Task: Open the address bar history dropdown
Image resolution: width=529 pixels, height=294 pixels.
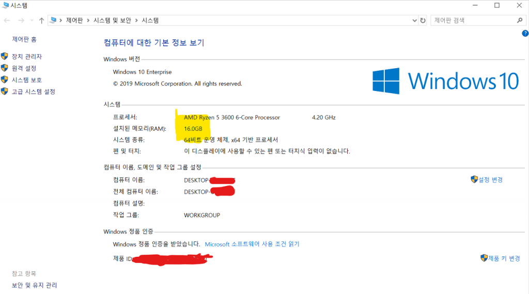Action: point(415,21)
